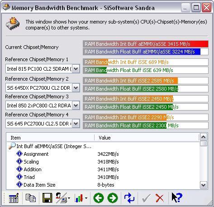Click the list scrollbar down arrow

click(204, 185)
